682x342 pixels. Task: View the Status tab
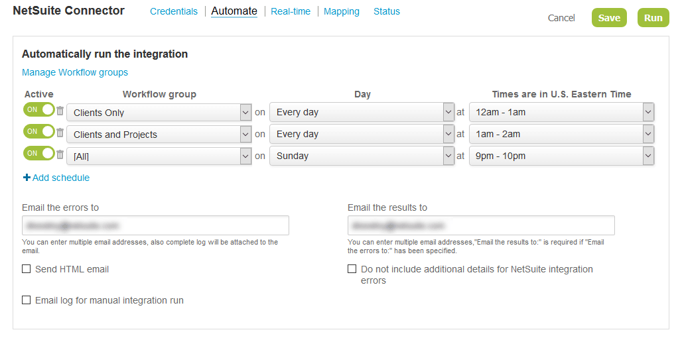[x=387, y=11]
